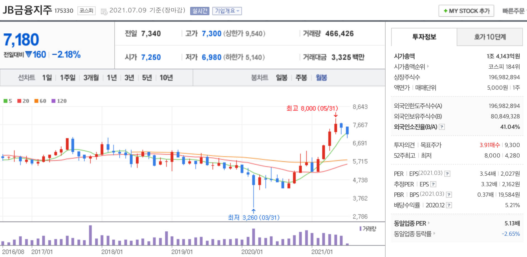The image size is (527, 257).
Task: Click the red 20-day moving average legend
Action: tap(23, 101)
